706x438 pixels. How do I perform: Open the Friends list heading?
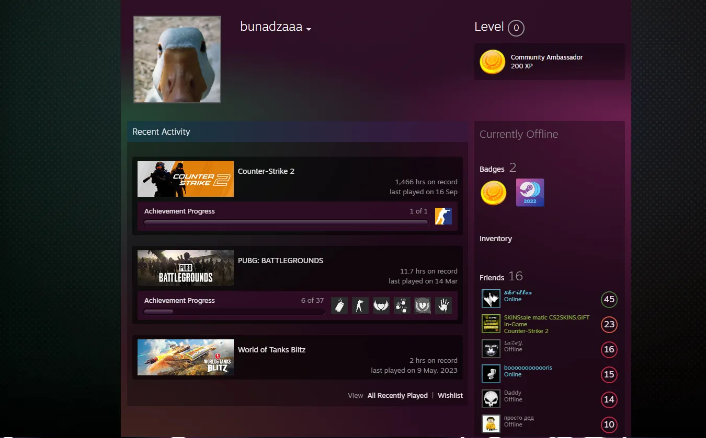tap(492, 278)
